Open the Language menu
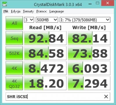The image size is (116, 105). tap(57, 12)
